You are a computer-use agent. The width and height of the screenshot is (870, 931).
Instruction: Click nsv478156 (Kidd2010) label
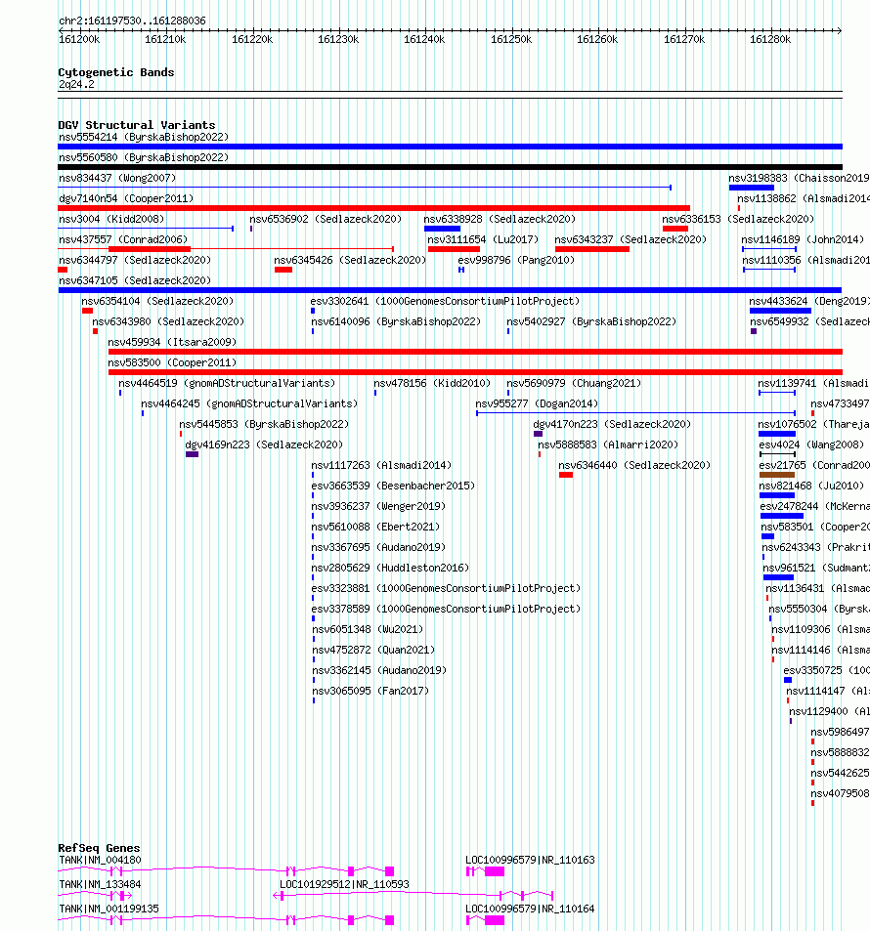[433, 383]
